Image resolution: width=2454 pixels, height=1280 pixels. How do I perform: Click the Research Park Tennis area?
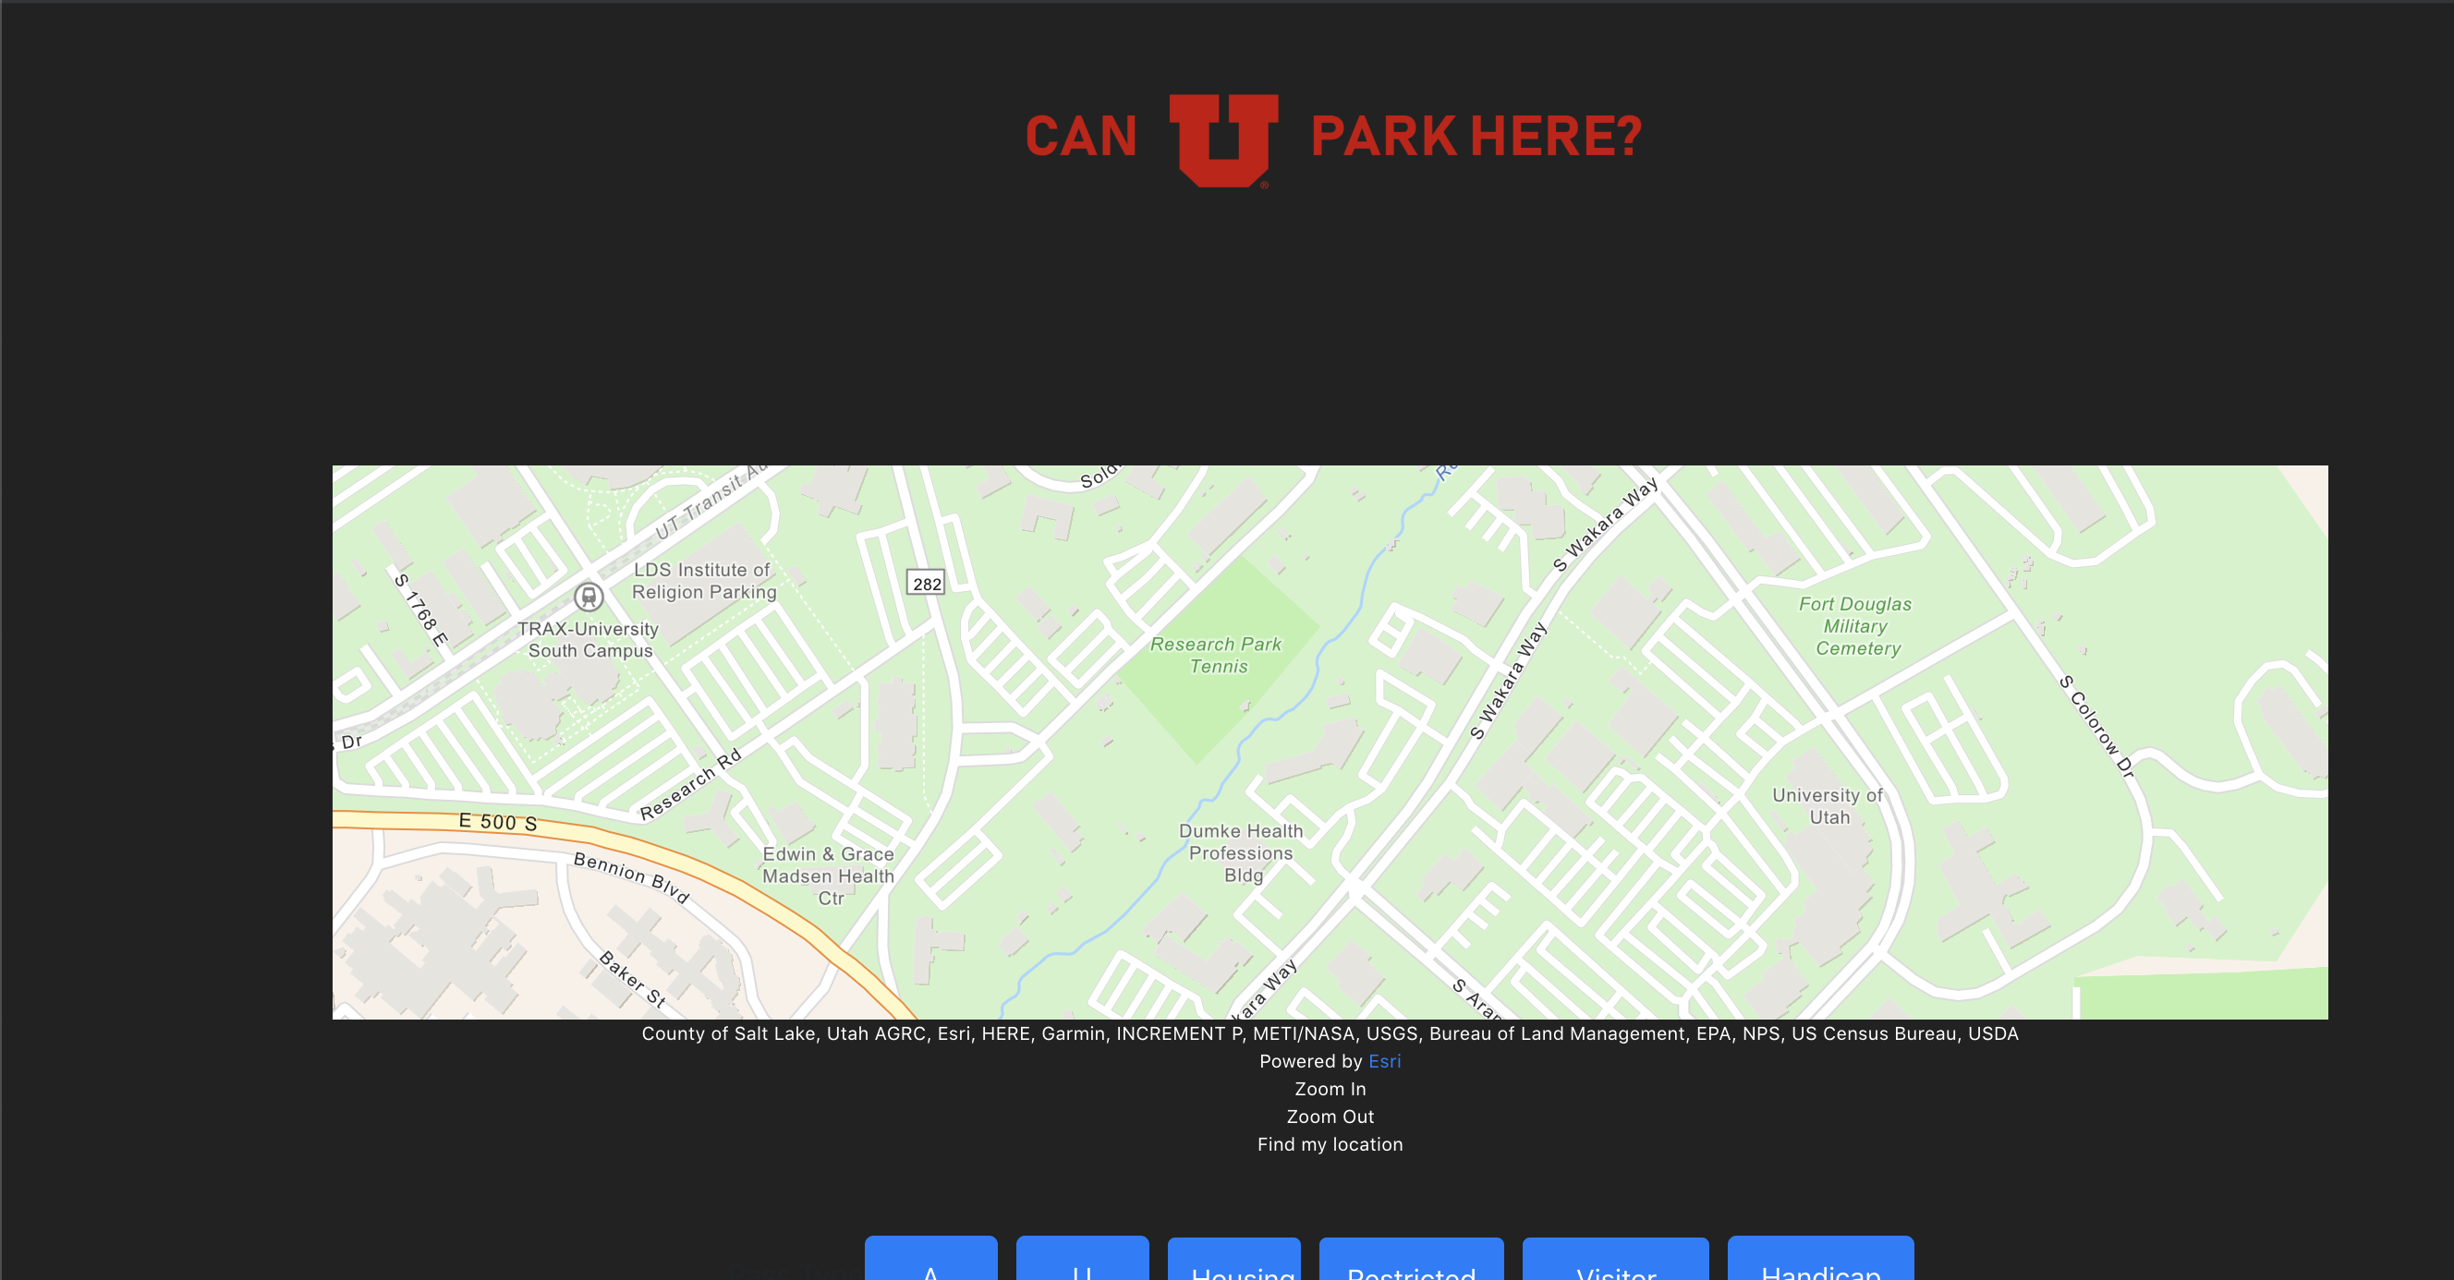pyautogui.click(x=1217, y=657)
